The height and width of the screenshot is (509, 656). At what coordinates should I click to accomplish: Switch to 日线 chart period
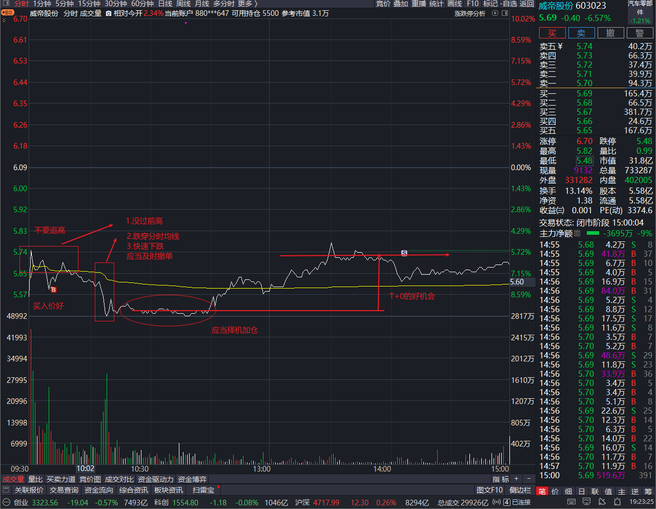coord(165,4)
